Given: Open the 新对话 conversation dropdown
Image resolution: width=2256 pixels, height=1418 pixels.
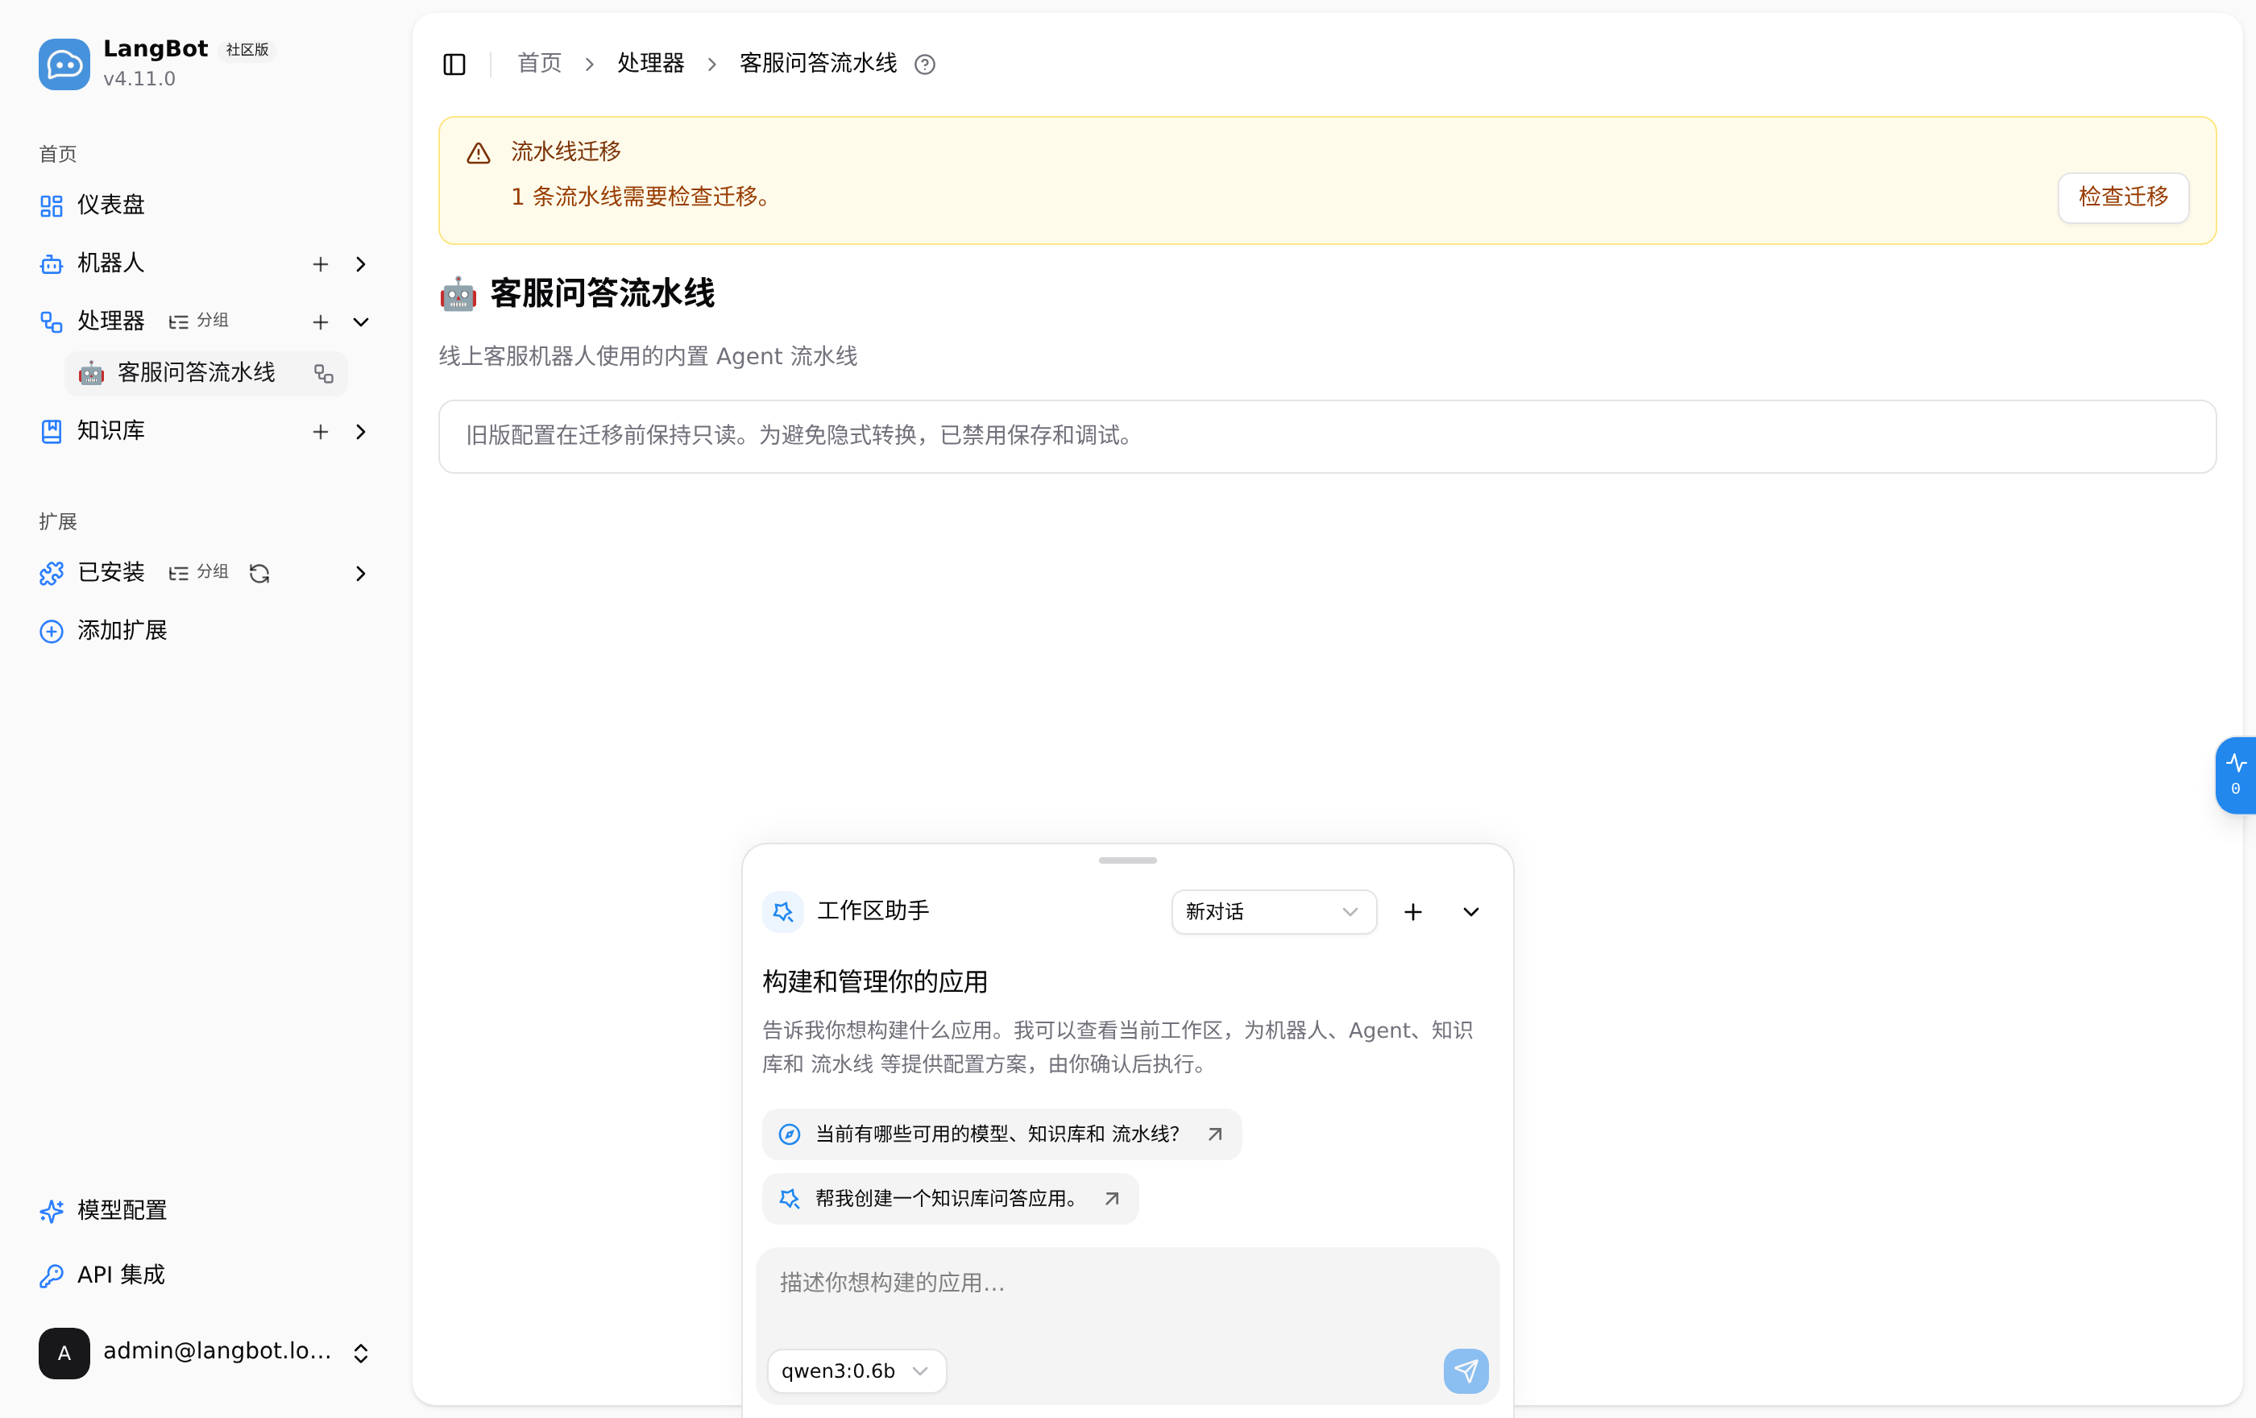Looking at the screenshot, I should 1273,911.
